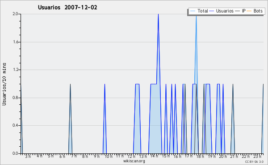Click the orange Bots legend line
This screenshot has height=165, width=268.
click(x=249, y=11)
